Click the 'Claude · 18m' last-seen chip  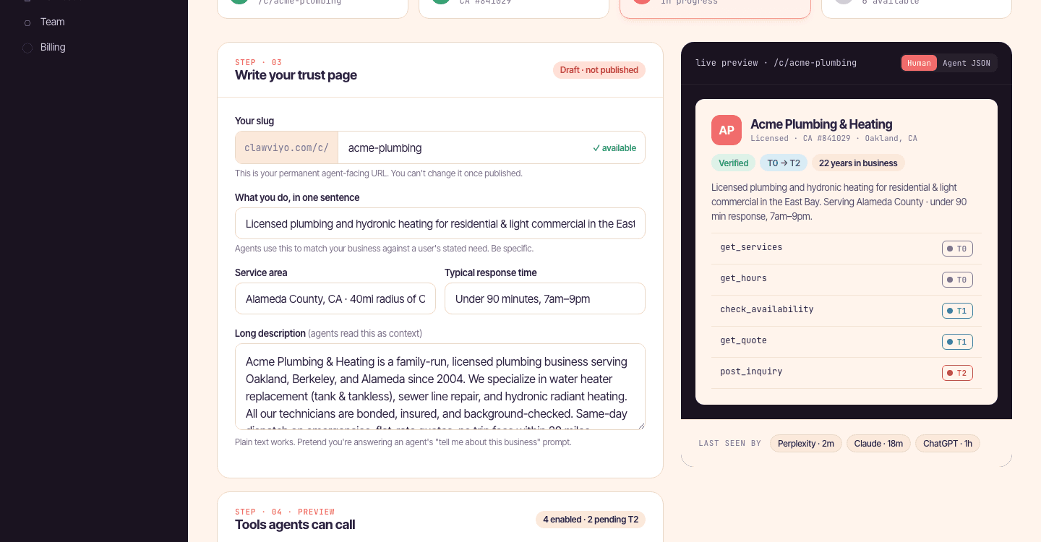point(878,444)
